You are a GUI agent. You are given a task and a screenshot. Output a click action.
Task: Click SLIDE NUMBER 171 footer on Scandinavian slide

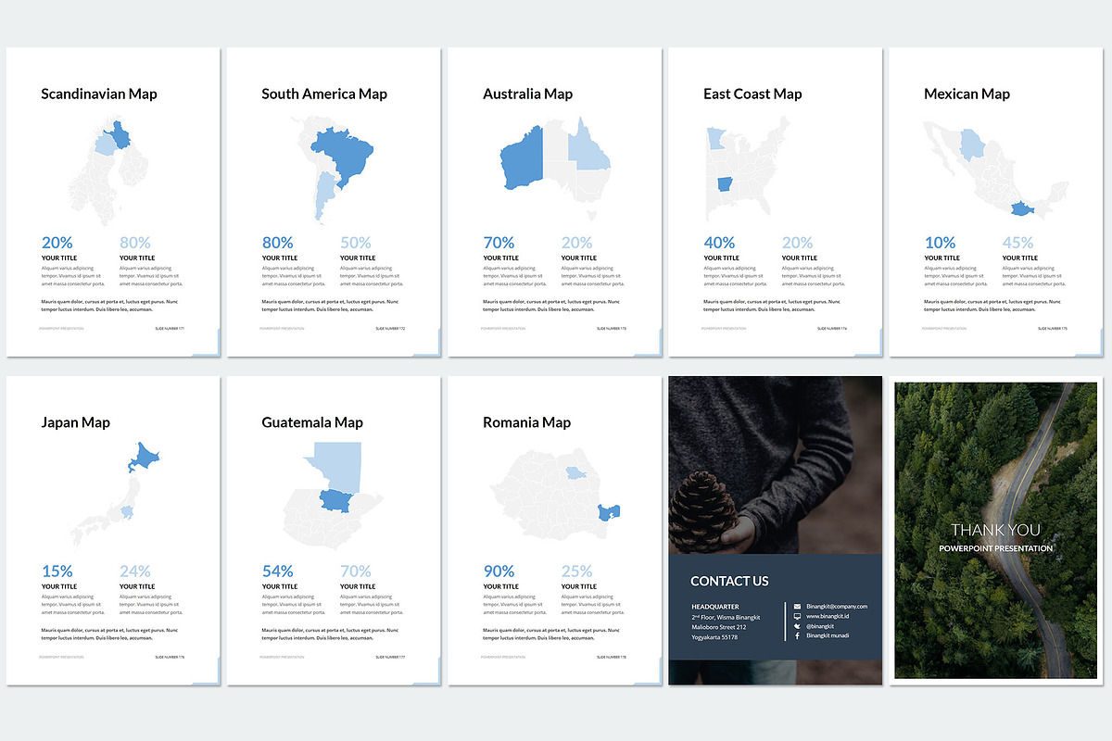(x=169, y=328)
